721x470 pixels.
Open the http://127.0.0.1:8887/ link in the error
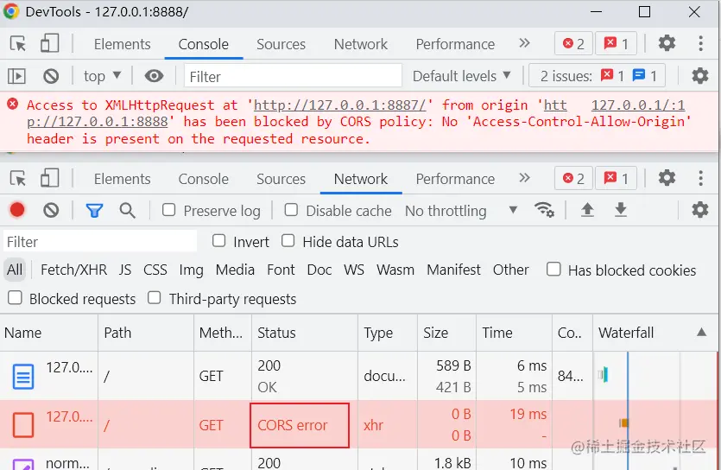tap(340, 105)
